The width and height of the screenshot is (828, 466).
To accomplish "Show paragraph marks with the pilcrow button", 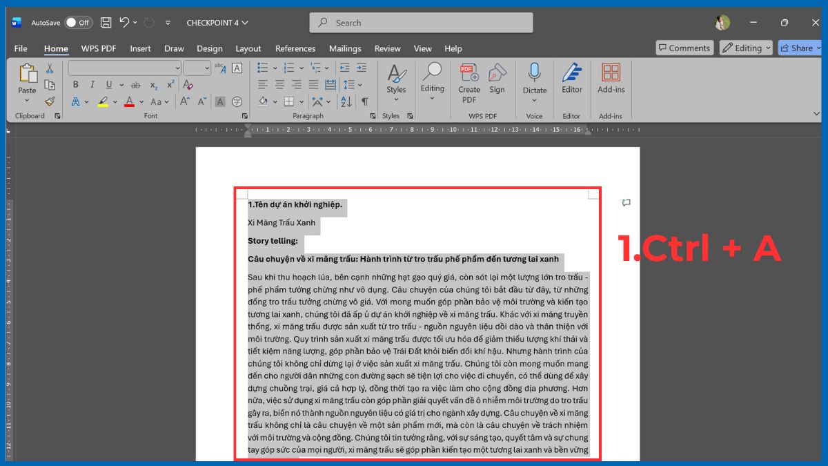I will [365, 102].
